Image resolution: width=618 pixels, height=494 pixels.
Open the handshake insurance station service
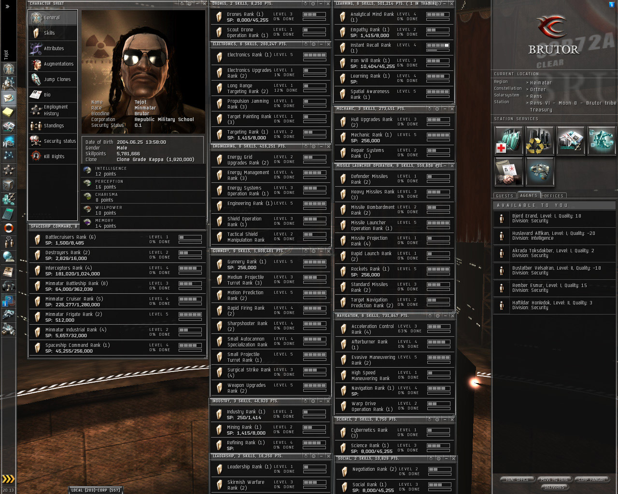pyautogui.click(x=508, y=171)
